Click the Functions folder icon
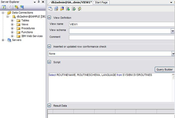The height and width of the screenshot is (118, 175). 18,32
